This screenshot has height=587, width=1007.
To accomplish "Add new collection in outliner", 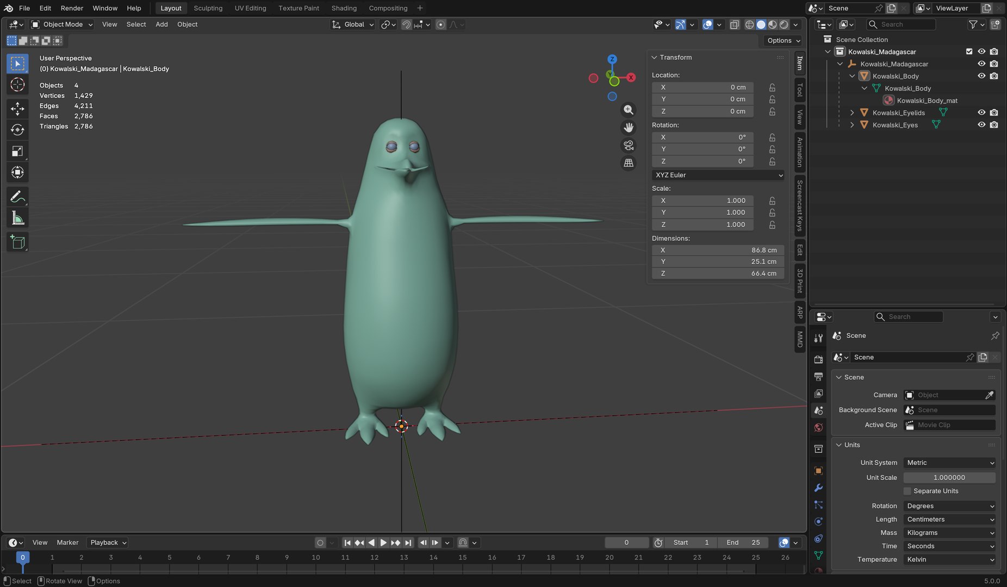I will tap(996, 24).
